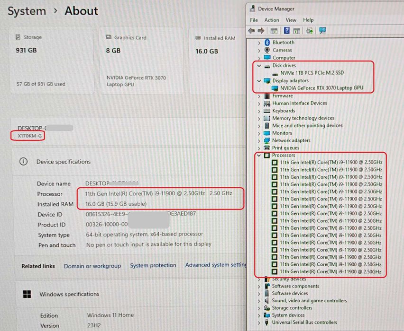Click the Cameras category icon

[x=267, y=50]
